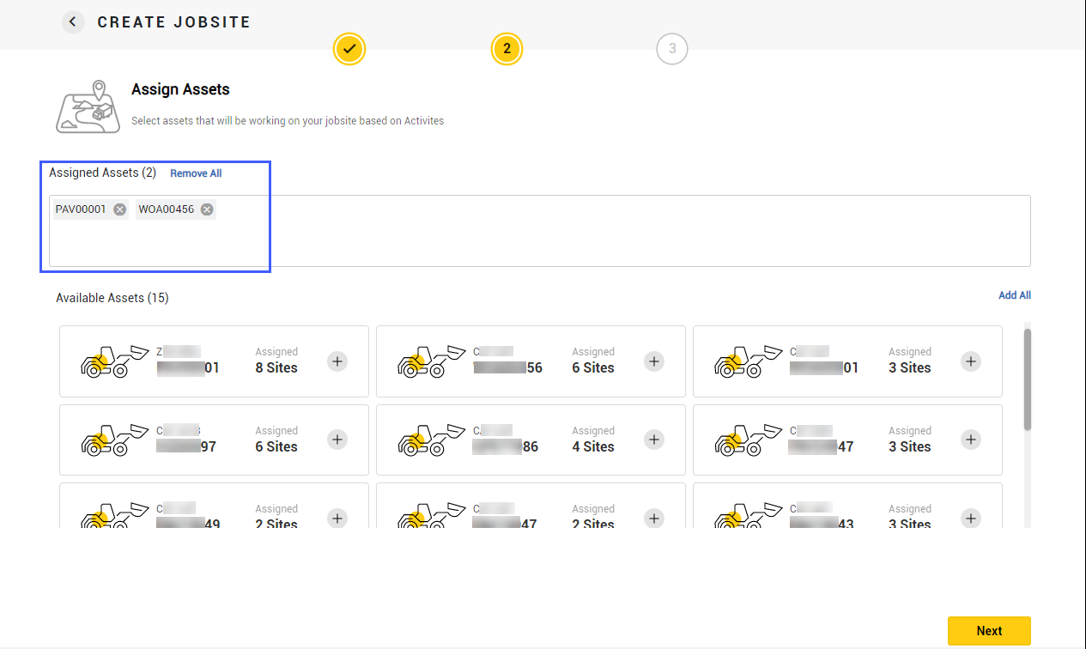Add the second-row asset ending in 47
The width and height of the screenshot is (1086, 649).
[x=970, y=440]
